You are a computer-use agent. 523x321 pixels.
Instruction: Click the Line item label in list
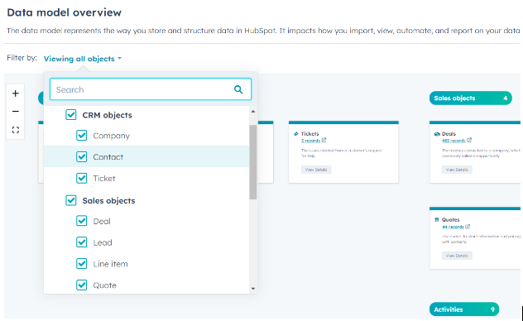110,264
